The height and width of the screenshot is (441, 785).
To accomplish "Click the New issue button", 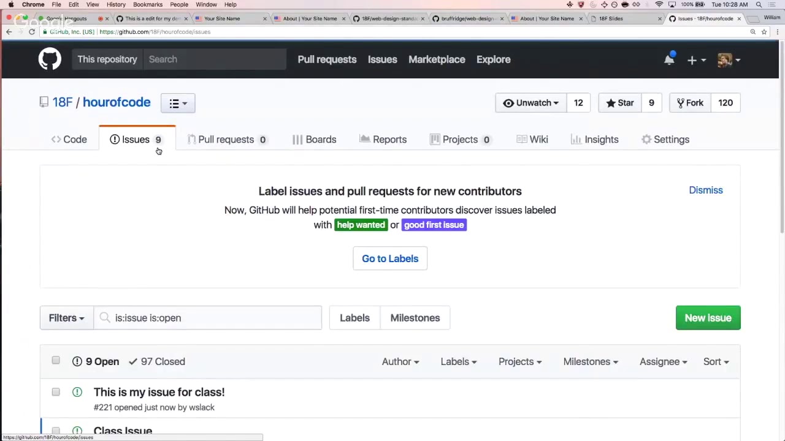I will pyautogui.click(x=708, y=318).
